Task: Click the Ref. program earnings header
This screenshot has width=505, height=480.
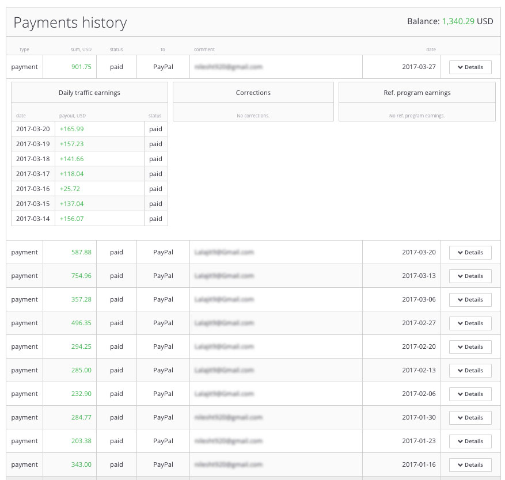Action: point(417,93)
